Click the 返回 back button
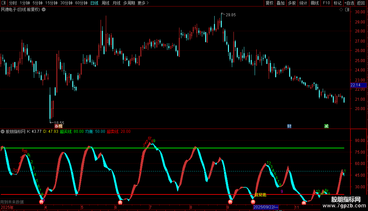368x211 pixels. 361,3
